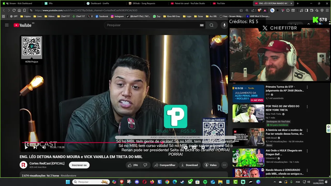Reload the page
This screenshot has width=331, height=186.
pyautogui.click(x=14, y=10)
